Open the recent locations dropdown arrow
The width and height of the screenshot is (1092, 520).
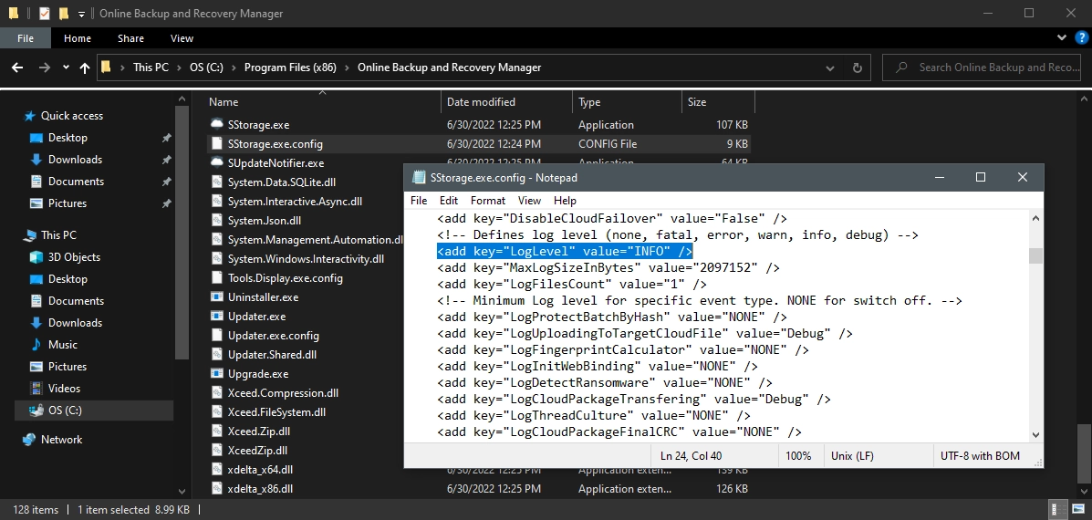[67, 68]
